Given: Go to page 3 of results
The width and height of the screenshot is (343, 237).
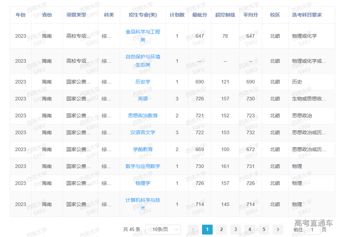Looking at the screenshot, I should (x=236, y=230).
